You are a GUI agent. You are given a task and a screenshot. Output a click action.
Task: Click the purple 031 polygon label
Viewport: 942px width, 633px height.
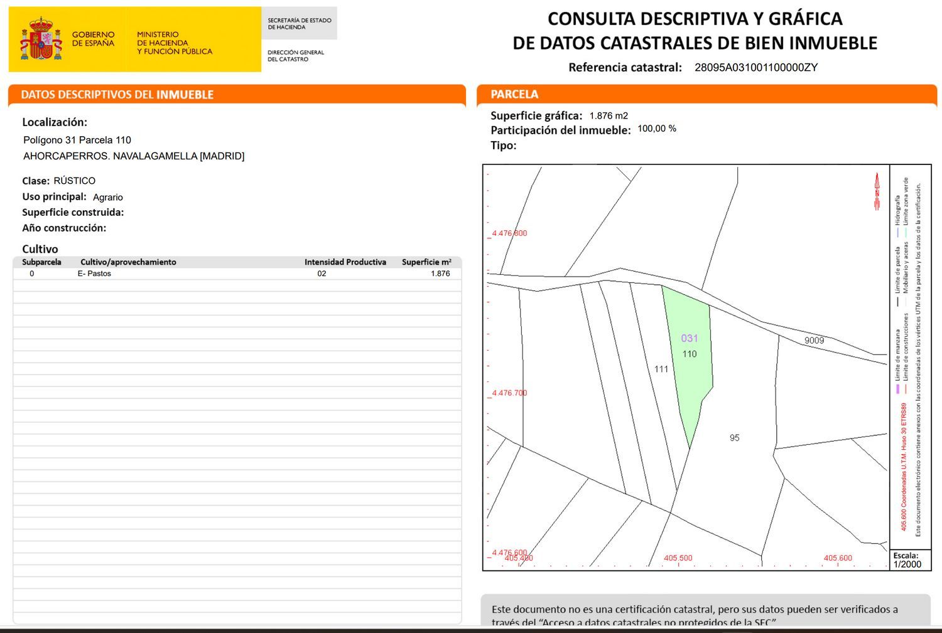tap(689, 338)
